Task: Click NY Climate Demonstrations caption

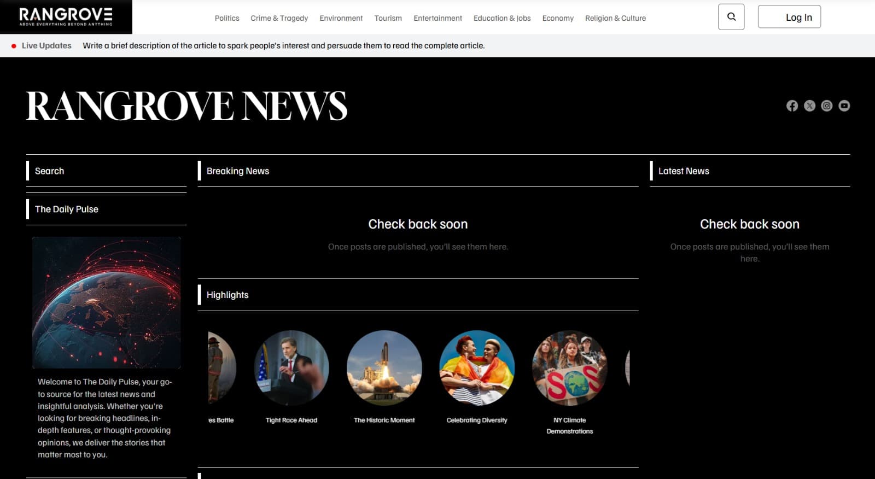Action: (x=570, y=425)
